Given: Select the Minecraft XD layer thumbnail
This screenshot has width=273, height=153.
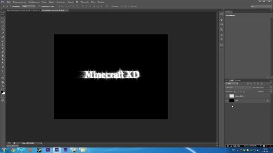Looking at the screenshot, I should (232, 96).
